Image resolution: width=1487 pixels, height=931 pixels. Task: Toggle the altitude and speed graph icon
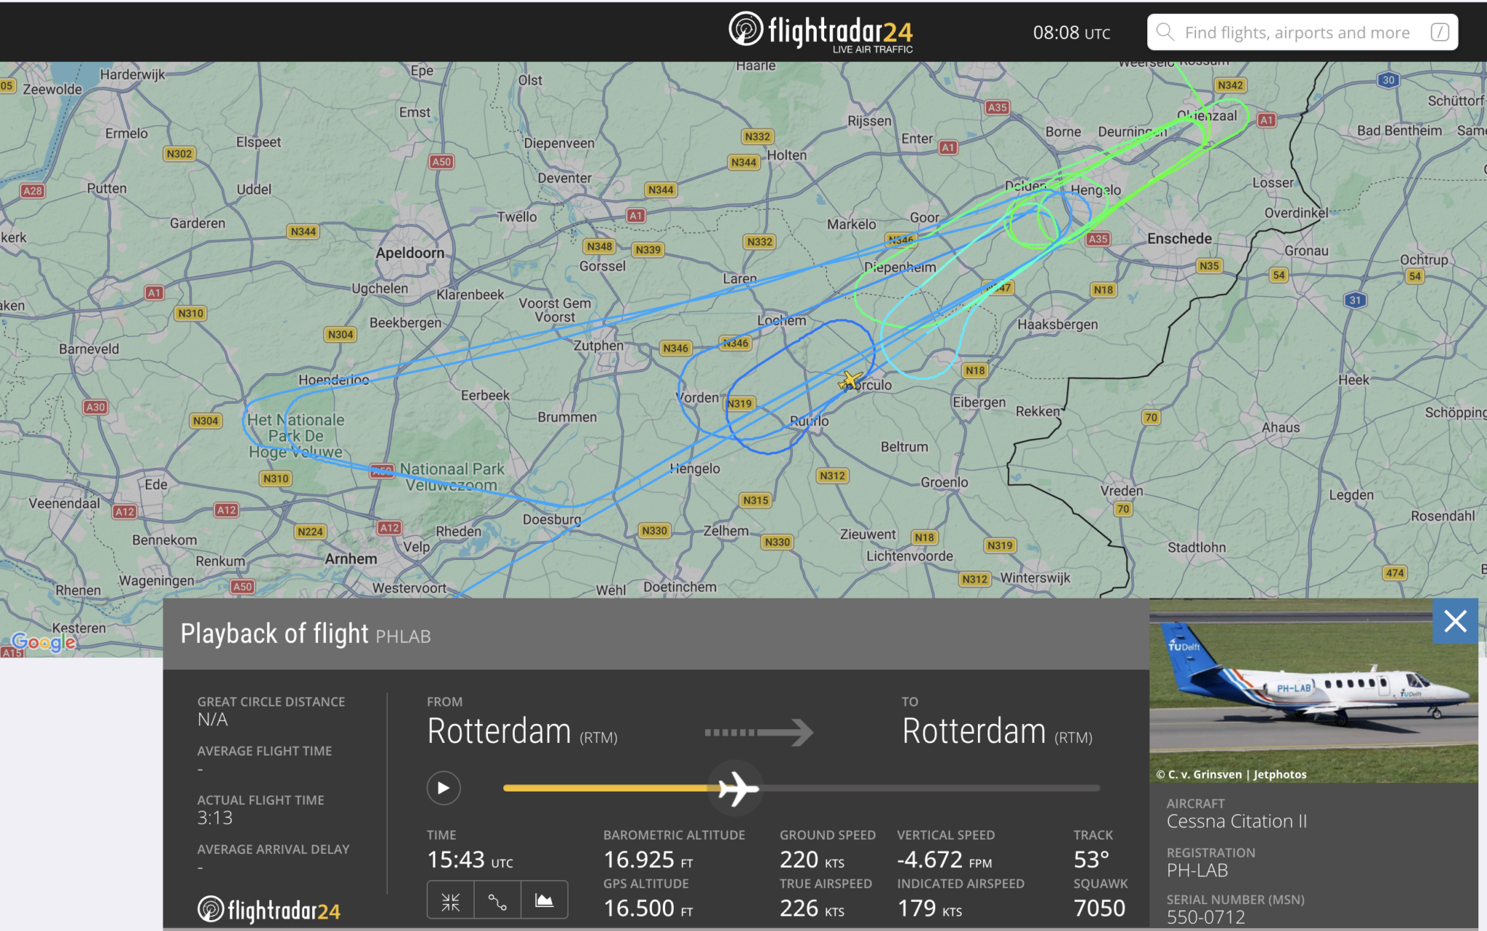pos(544,901)
